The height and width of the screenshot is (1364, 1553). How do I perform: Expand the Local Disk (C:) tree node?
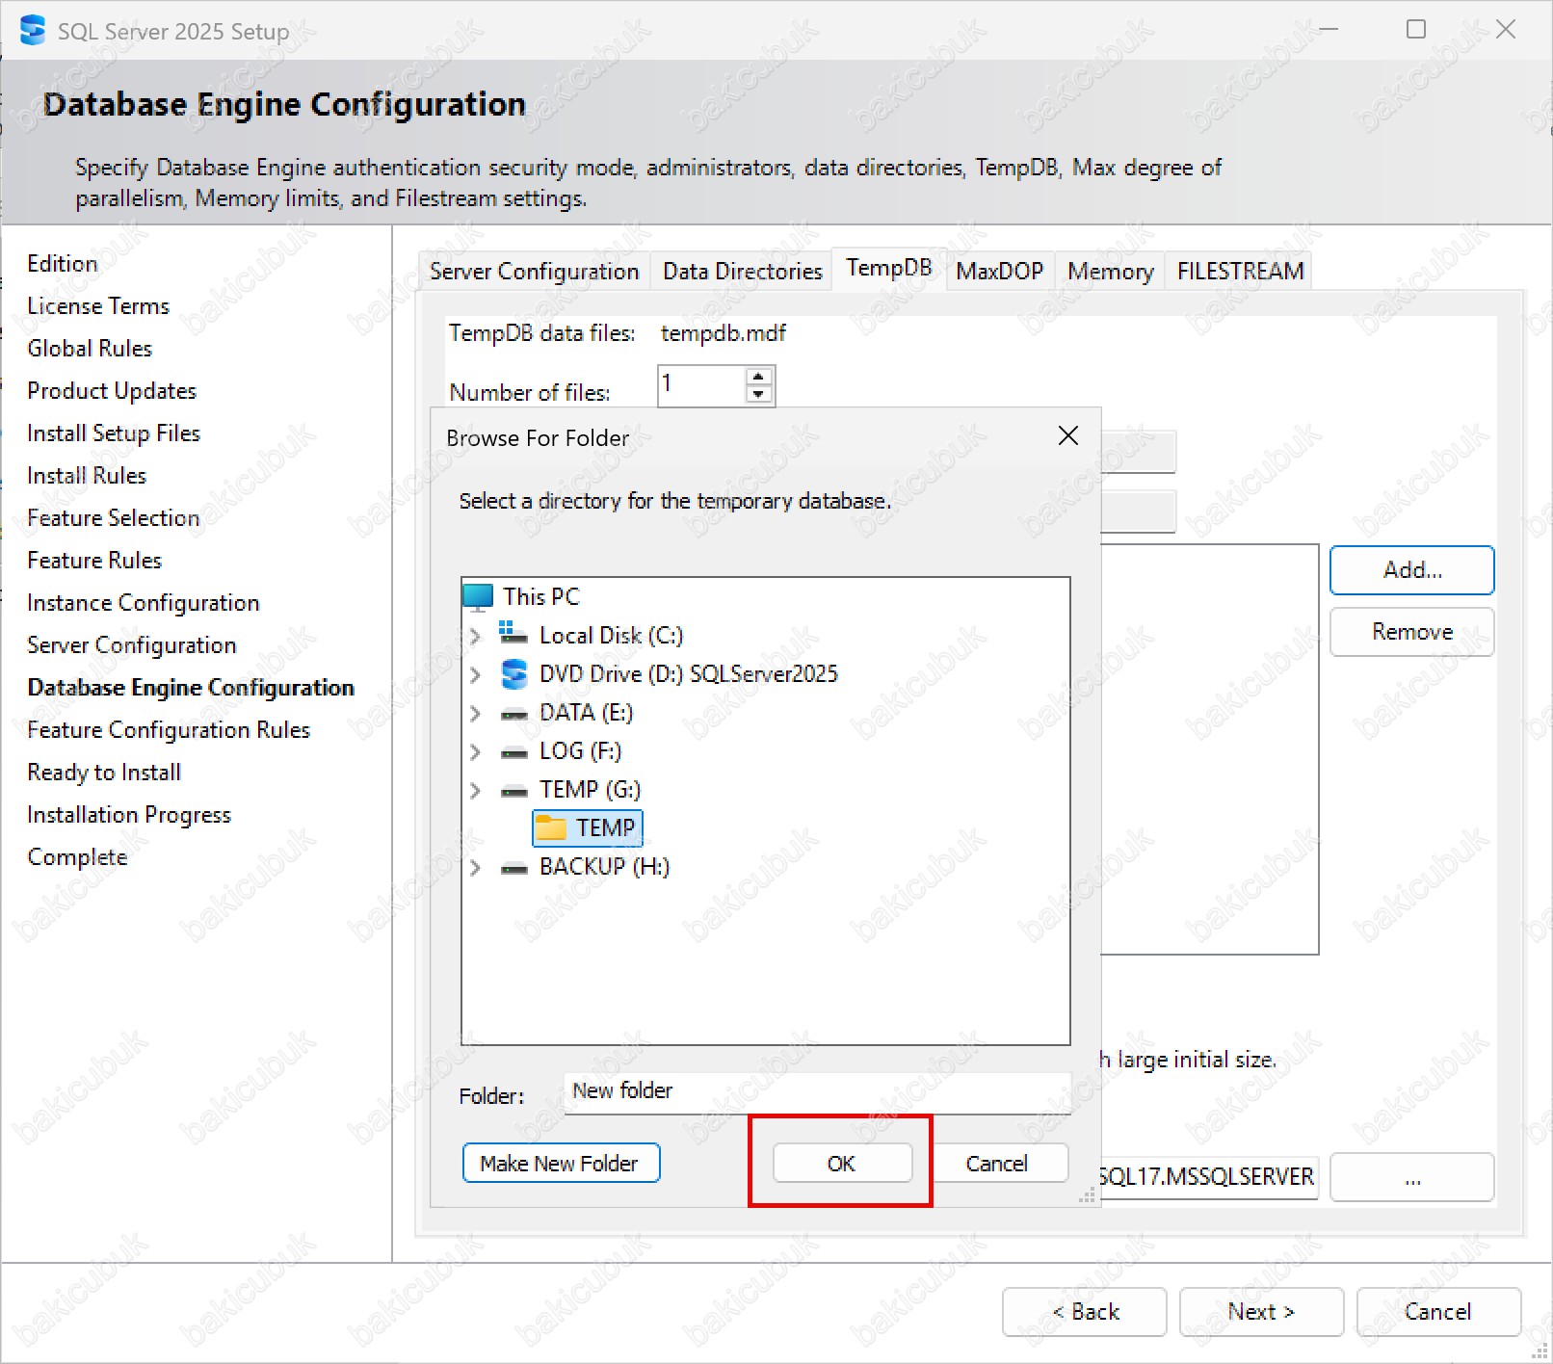click(x=475, y=636)
